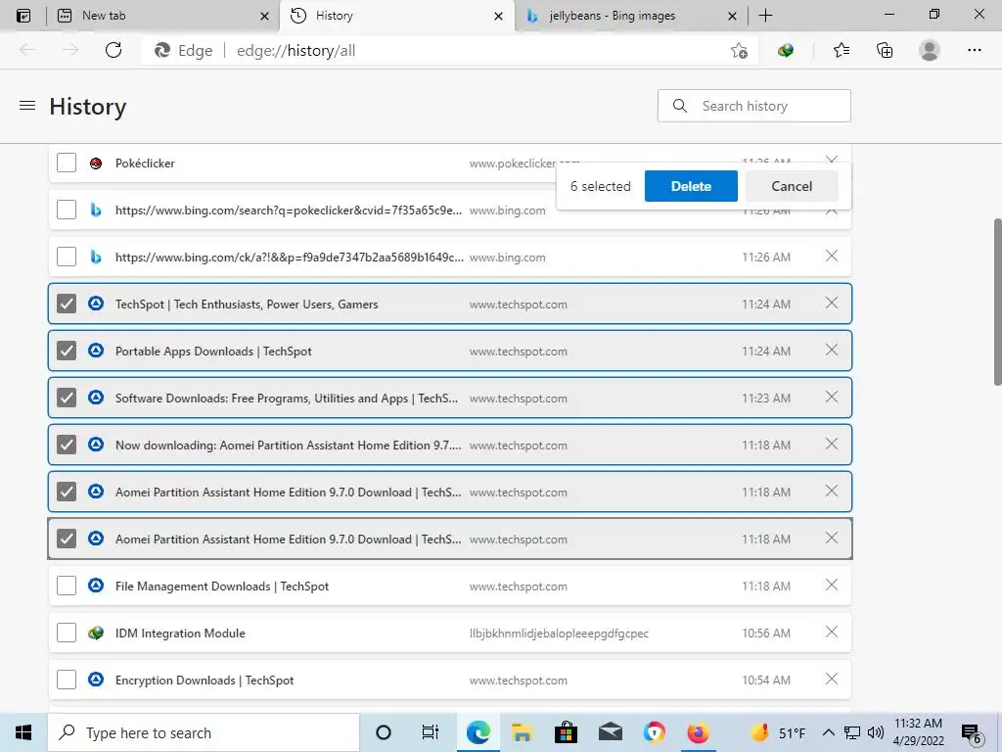Viewport: 1002px width, 752px height.
Task: Open Portable Apps Downloads | TechSpot link
Action: (x=213, y=352)
